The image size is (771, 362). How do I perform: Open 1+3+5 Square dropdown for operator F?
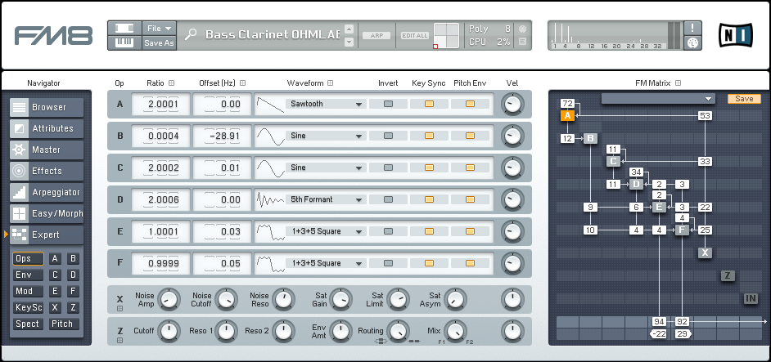coord(326,263)
